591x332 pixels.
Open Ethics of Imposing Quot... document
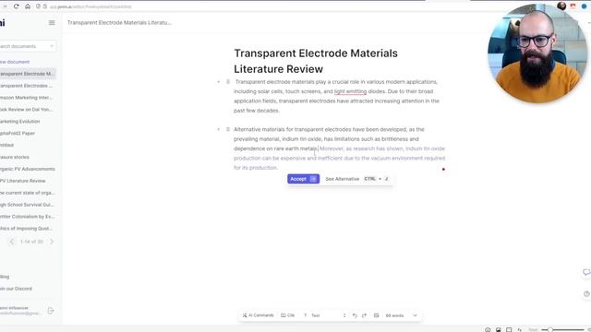click(27, 229)
